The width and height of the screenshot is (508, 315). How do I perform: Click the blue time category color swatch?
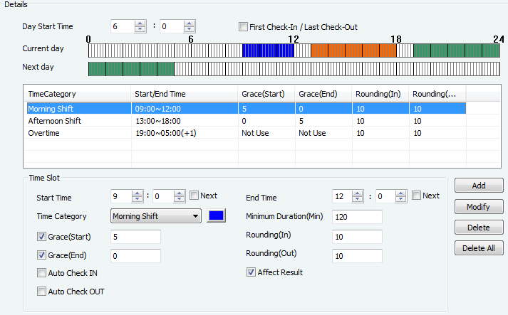point(216,216)
